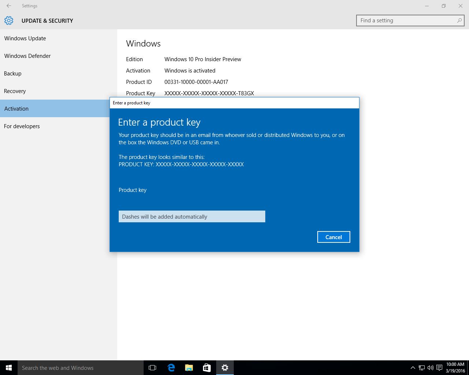Close the Settings window
The width and height of the screenshot is (469, 375).
click(x=461, y=6)
